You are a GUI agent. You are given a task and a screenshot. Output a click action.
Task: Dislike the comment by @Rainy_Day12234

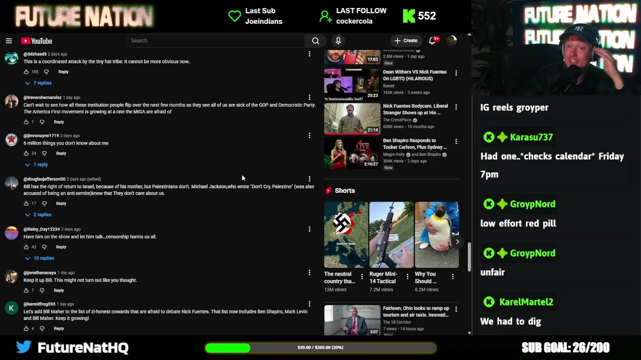coord(44,247)
